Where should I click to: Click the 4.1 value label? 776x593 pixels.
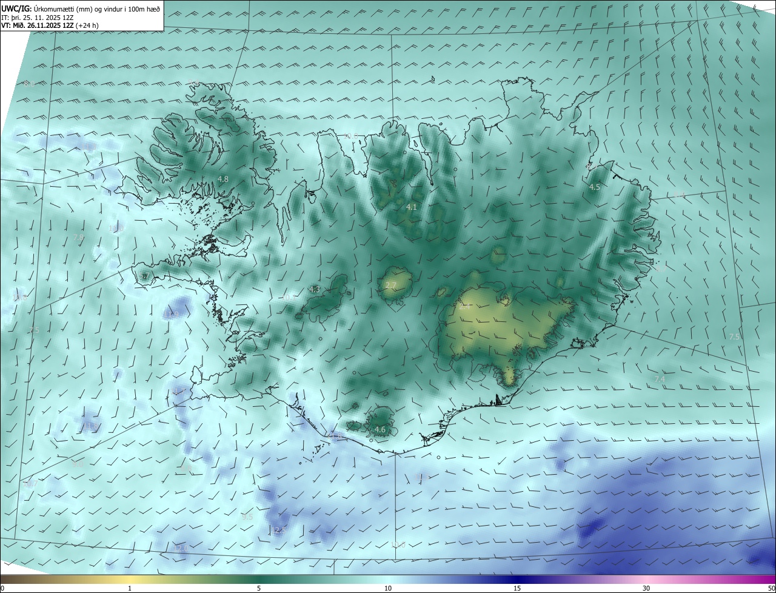412,207
